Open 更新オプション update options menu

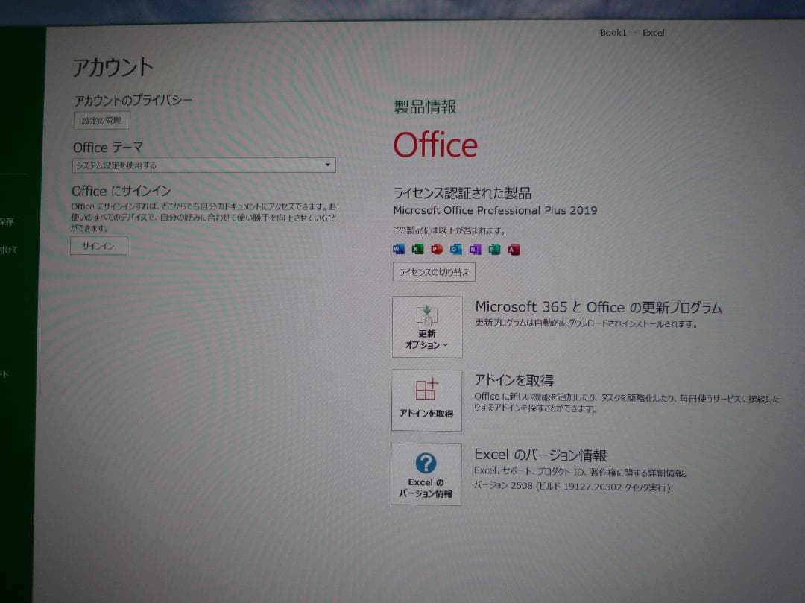tap(427, 326)
